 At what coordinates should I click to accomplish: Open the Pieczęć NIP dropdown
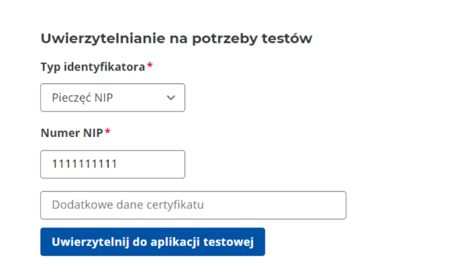112,97
